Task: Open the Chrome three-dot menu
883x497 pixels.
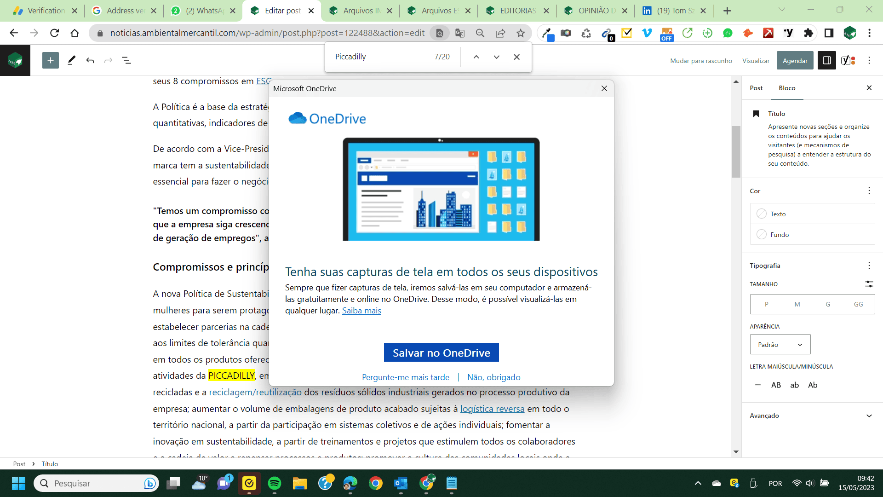Action: point(869,33)
